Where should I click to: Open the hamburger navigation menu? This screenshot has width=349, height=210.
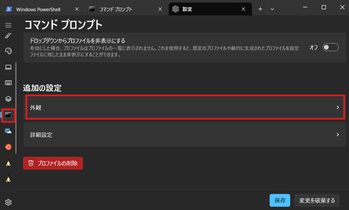click(x=8, y=25)
